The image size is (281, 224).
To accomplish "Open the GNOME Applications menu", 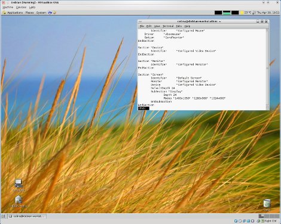I will (13, 13).
